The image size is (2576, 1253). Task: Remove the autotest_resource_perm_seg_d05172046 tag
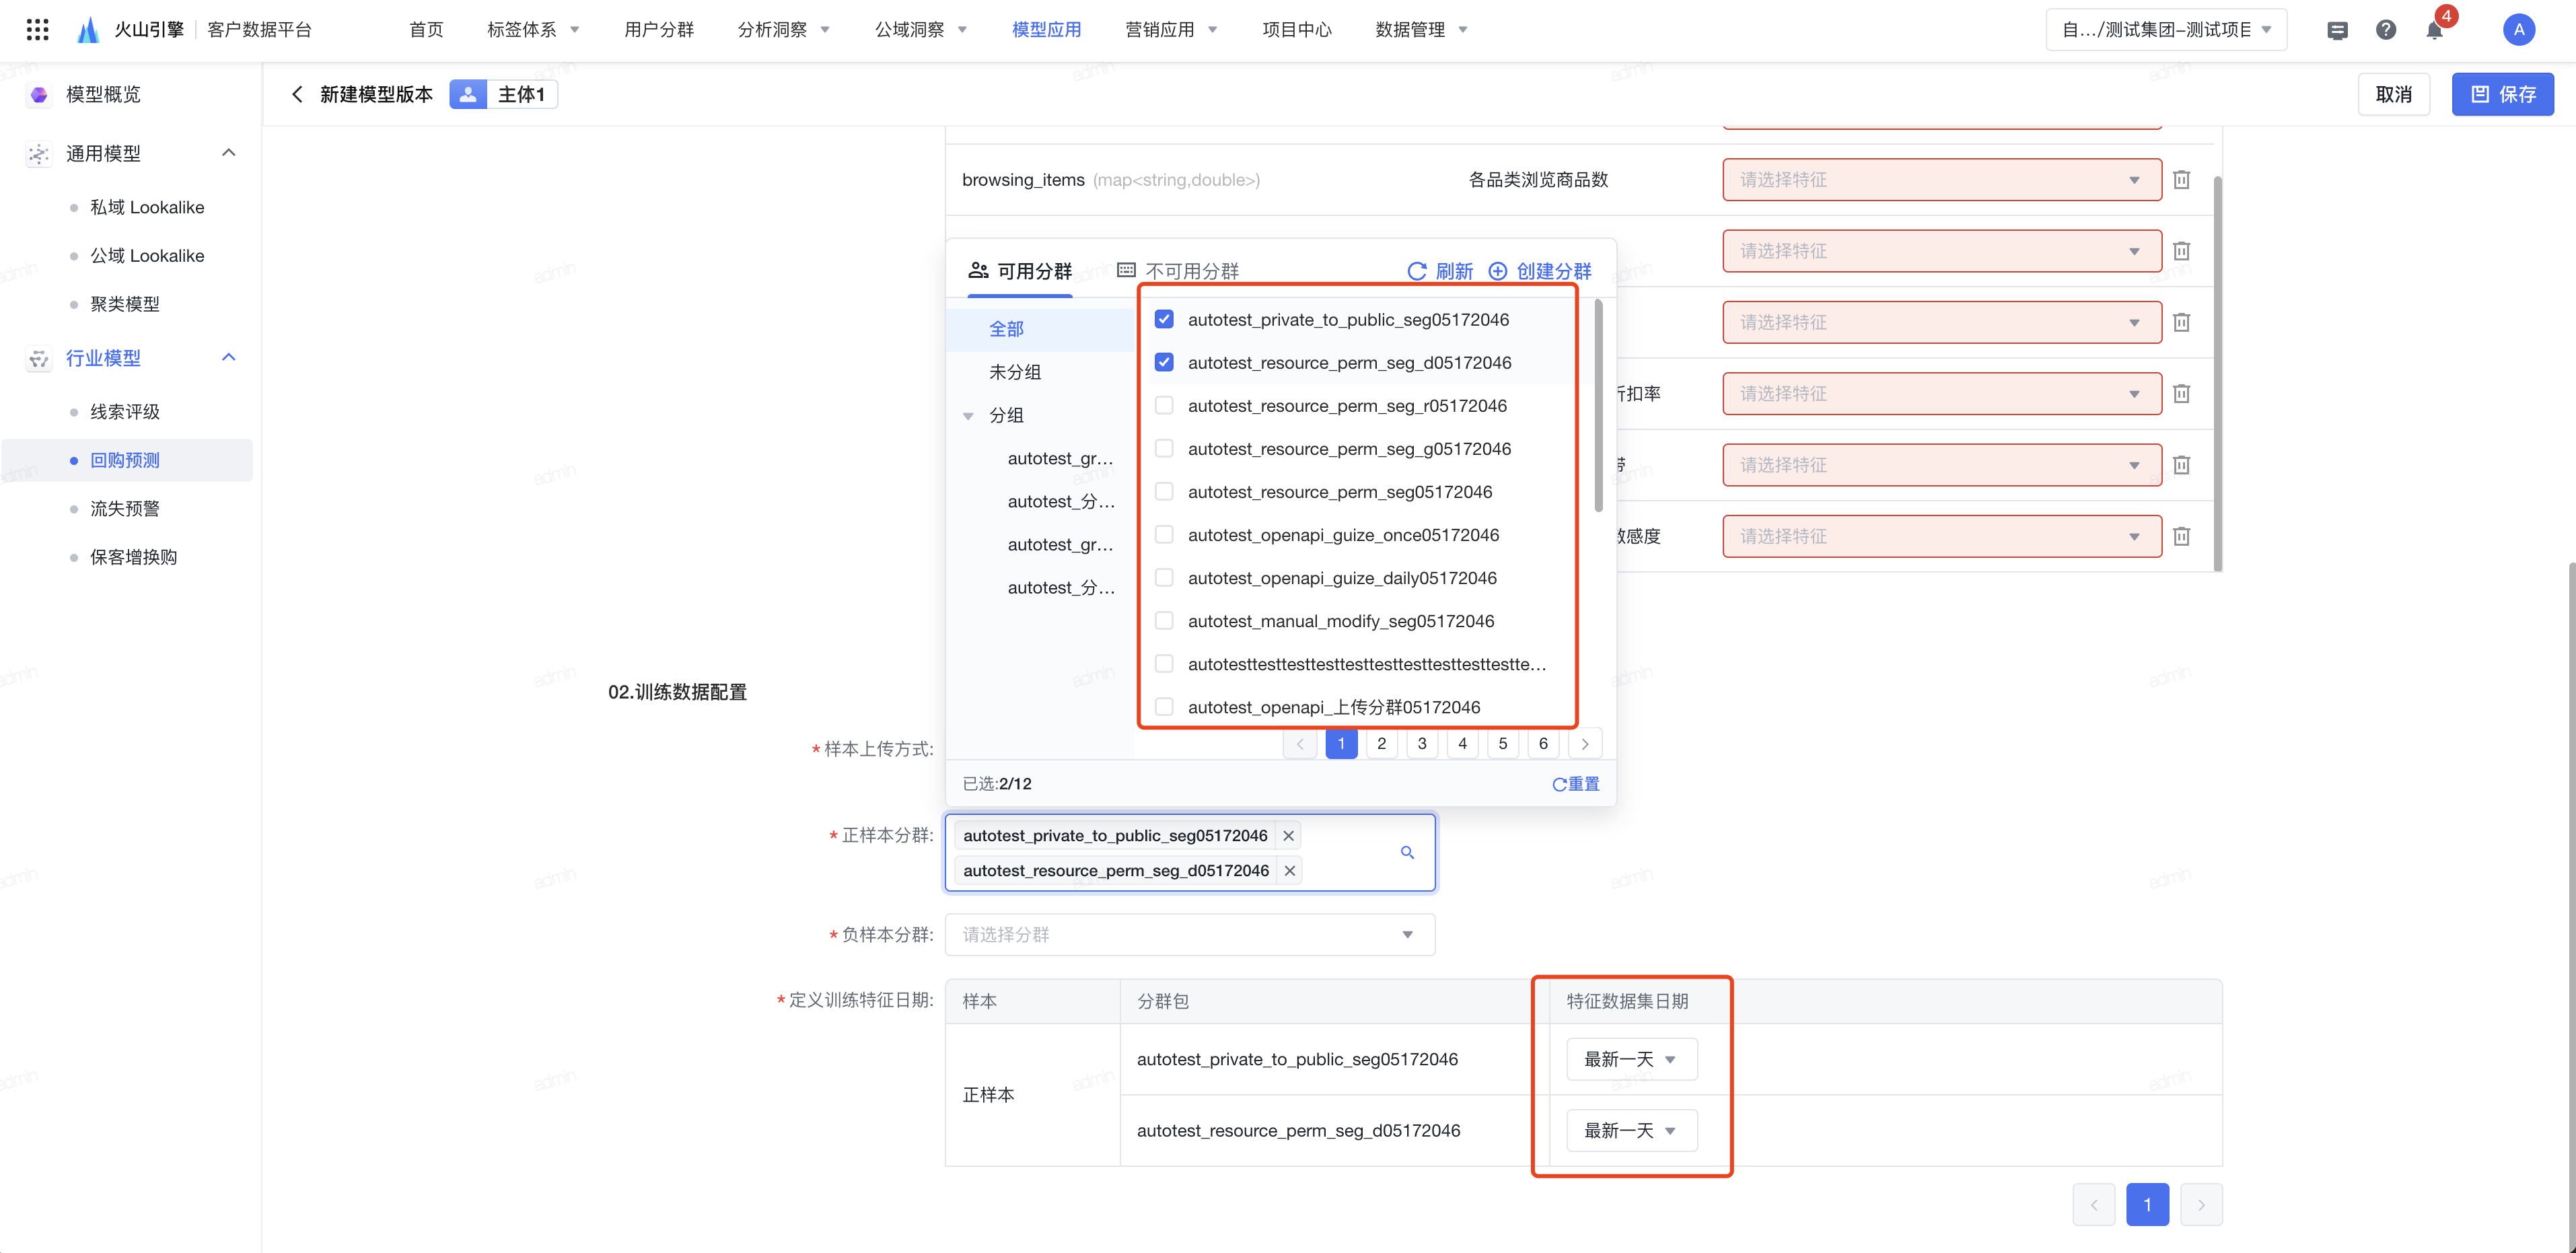(x=1290, y=871)
